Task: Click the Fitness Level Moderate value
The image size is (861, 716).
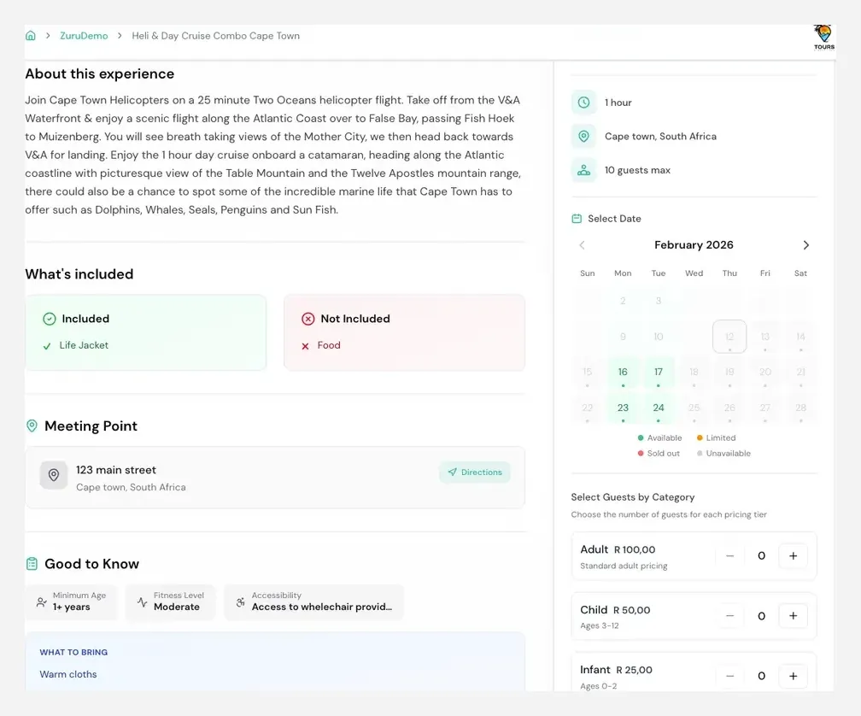Action: point(176,607)
